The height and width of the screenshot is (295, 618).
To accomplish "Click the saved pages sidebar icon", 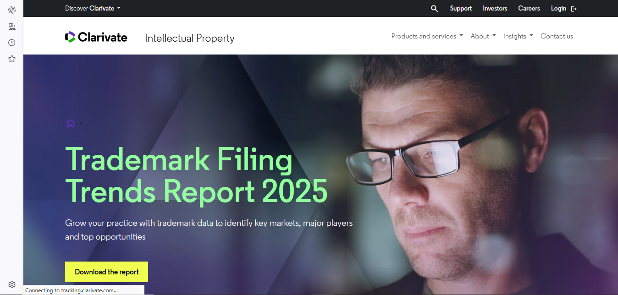I will click(12, 27).
